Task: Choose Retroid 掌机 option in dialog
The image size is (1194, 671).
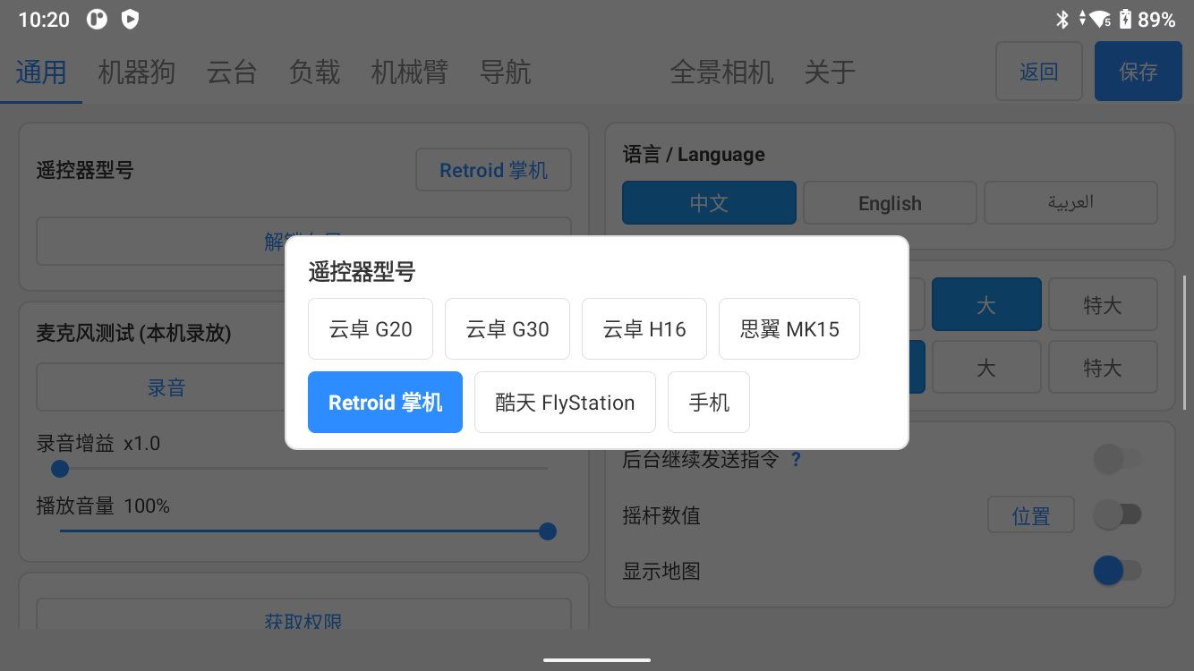Action: (x=385, y=403)
